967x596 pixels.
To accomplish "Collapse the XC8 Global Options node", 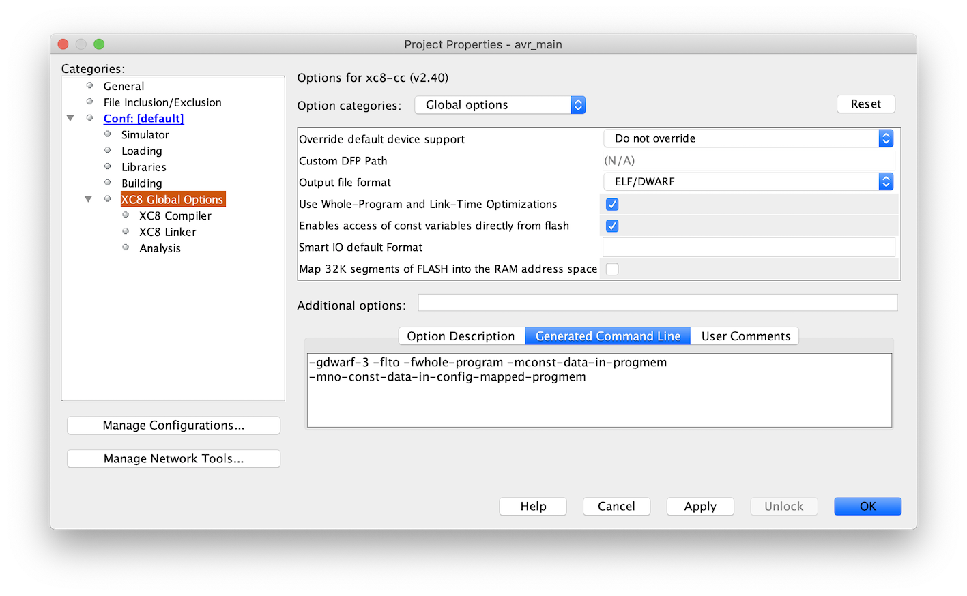I will (x=88, y=200).
